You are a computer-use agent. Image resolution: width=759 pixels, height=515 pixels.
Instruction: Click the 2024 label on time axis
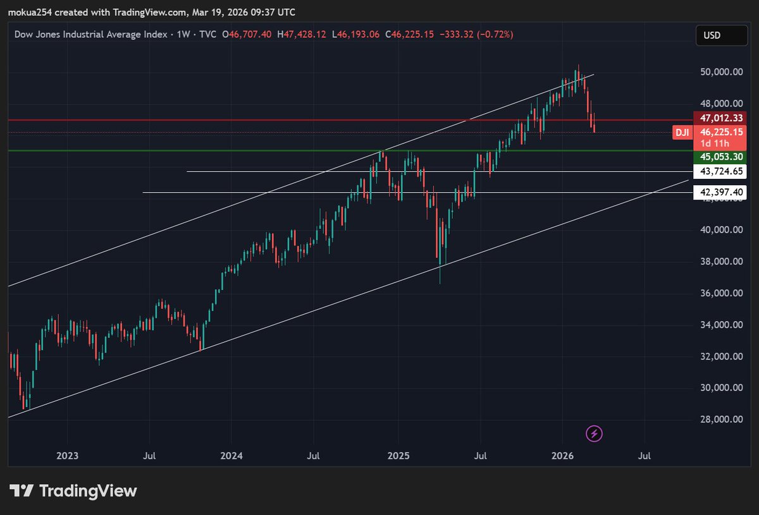pos(231,455)
